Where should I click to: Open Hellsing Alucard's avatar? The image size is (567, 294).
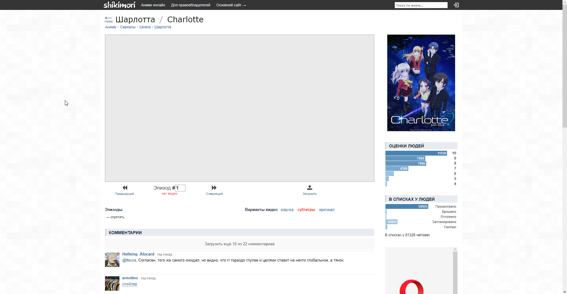click(x=112, y=260)
